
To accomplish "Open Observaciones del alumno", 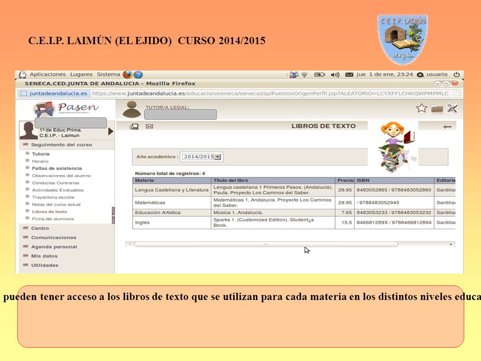I will 61,176.
